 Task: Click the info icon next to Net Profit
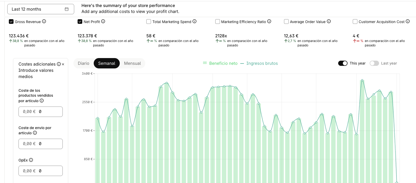point(103,22)
